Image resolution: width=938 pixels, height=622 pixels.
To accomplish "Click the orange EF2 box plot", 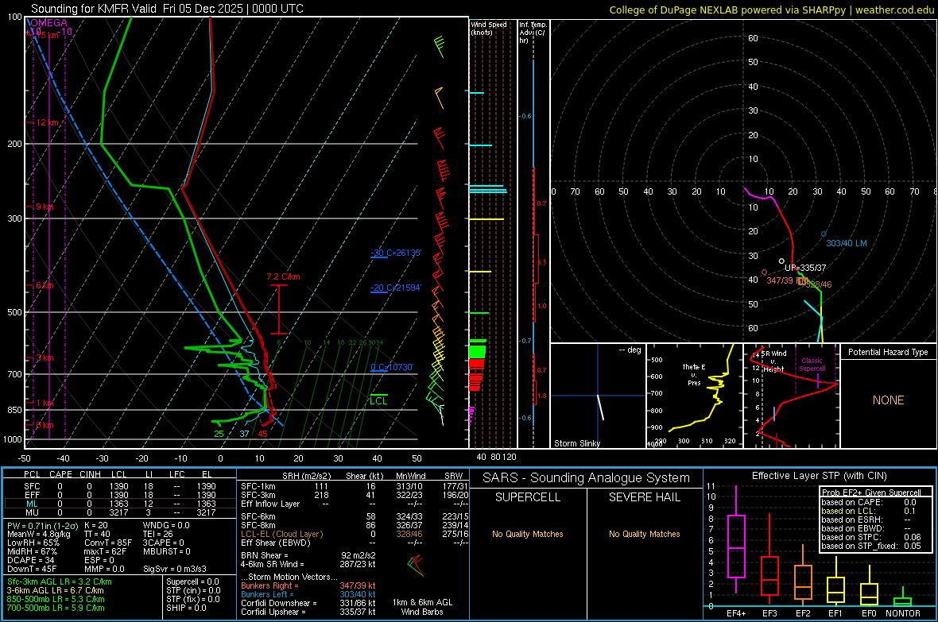I will [803, 582].
